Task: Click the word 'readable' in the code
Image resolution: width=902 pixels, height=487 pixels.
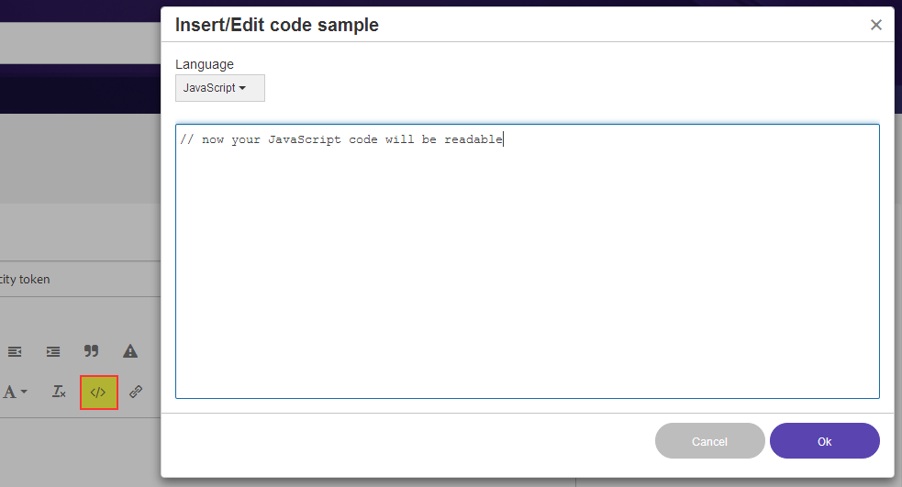Action: [473, 139]
